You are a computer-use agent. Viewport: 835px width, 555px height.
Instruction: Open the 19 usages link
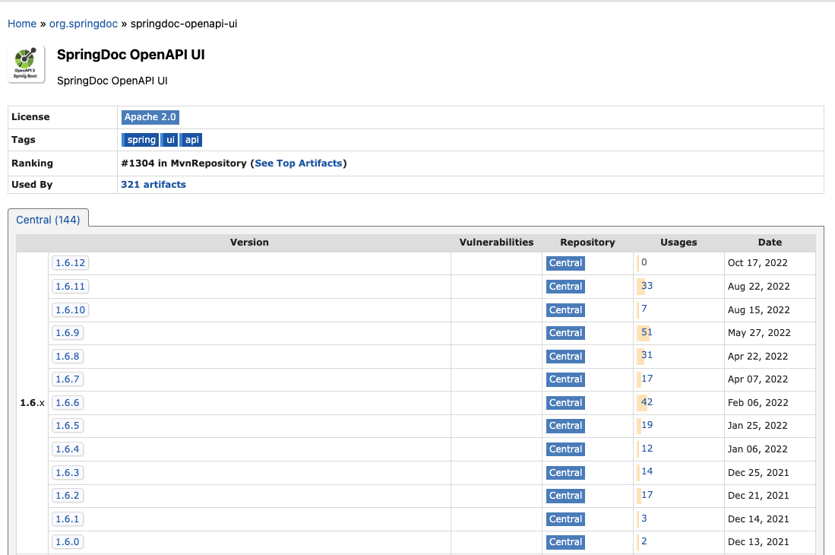point(647,425)
